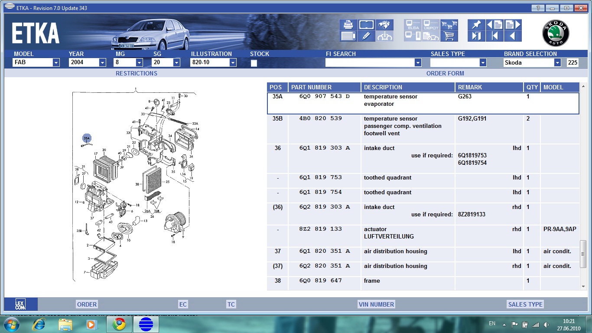Click the REMARK column header
Screen dimensions: 592x333
pyautogui.click(x=489, y=87)
